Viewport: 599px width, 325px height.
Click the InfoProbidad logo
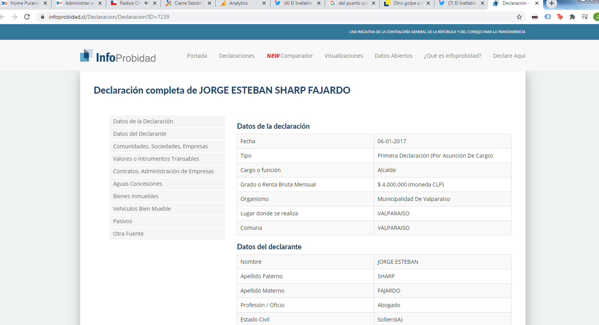click(118, 56)
